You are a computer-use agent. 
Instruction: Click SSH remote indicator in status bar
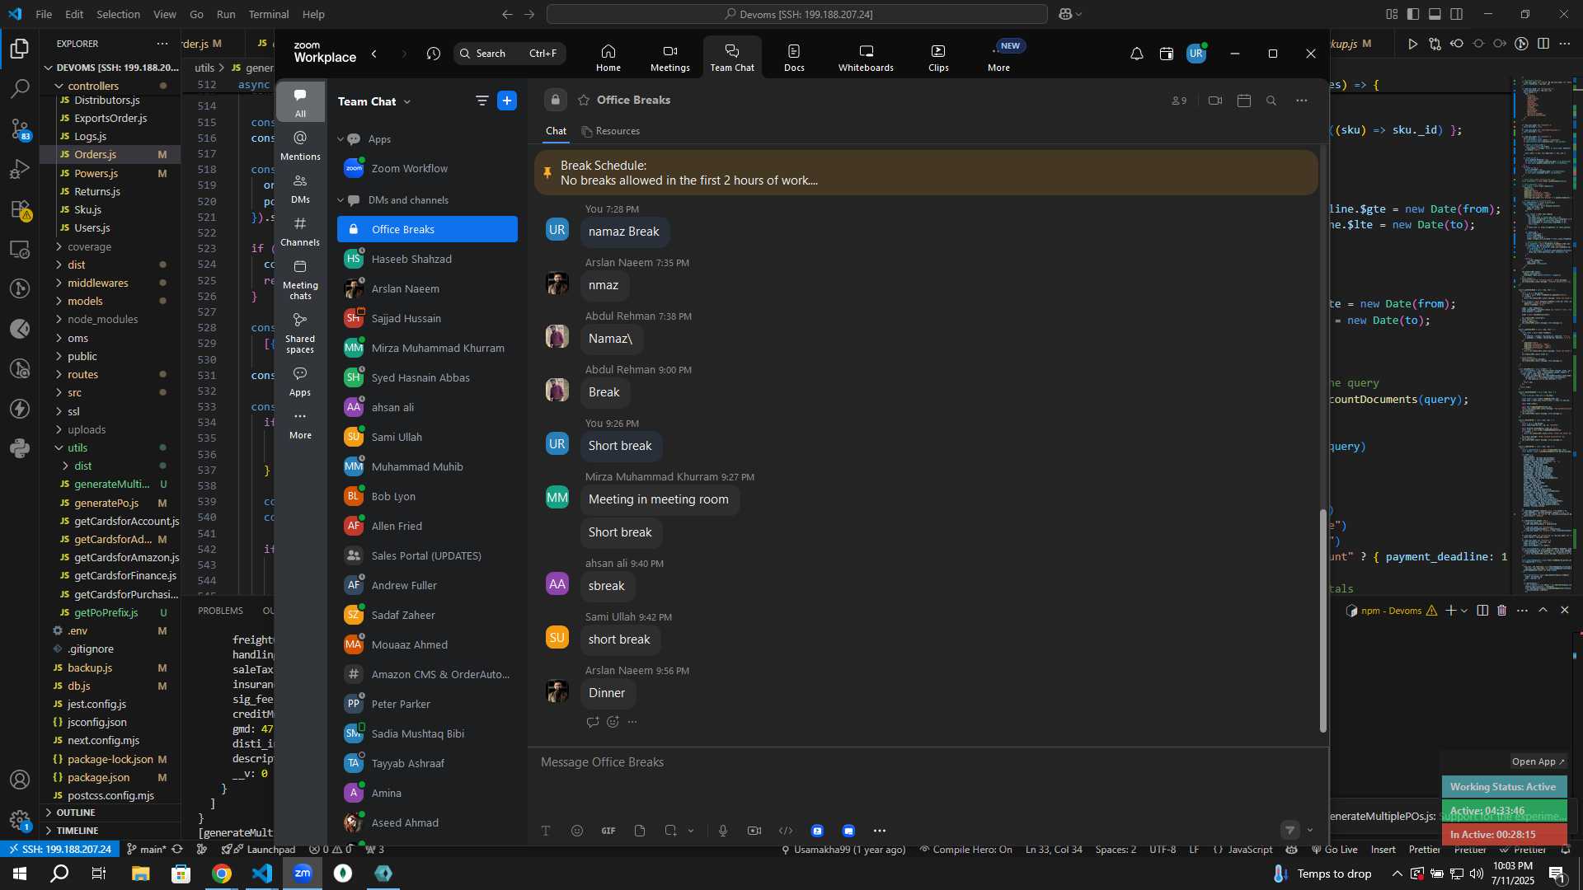pyautogui.click(x=59, y=850)
